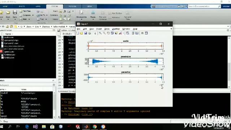
Task: Select the Data Cursor tool in the figure toolbar
Action: tap(116, 33)
